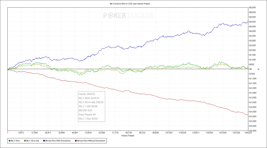Viewport: 267px width, 148px height.
Task: Click the My C Won: $129.51 value
Action: (89, 98)
